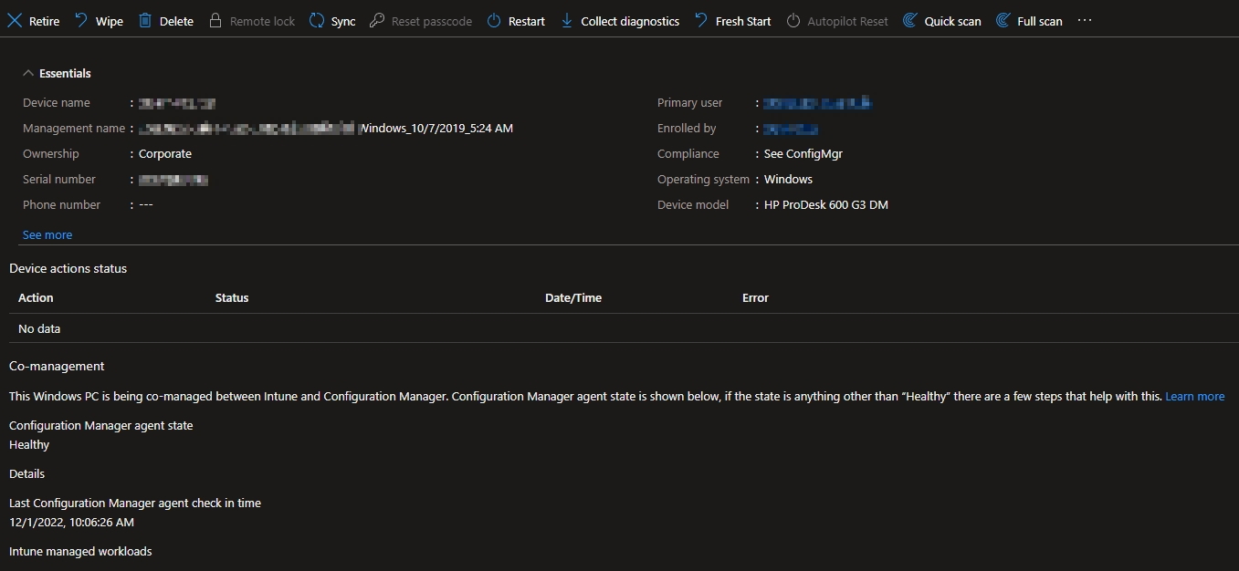Click the Retire X icon
This screenshot has height=571, width=1239.
tap(15, 20)
